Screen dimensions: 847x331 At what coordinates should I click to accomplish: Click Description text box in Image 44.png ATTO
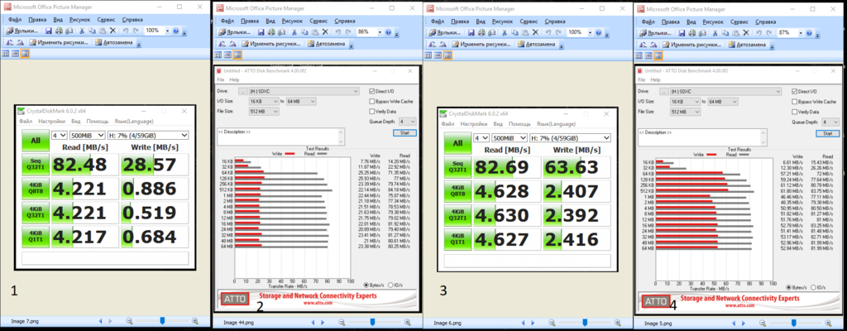click(x=281, y=137)
